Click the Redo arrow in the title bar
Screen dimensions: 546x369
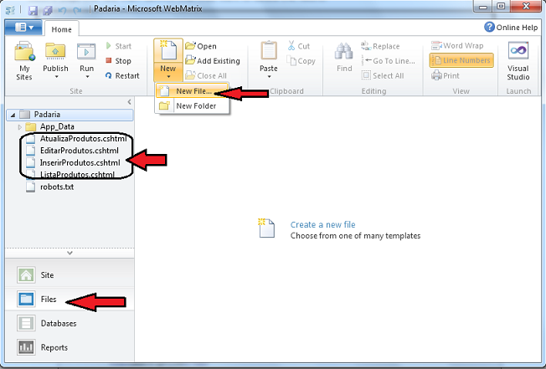tap(77, 10)
